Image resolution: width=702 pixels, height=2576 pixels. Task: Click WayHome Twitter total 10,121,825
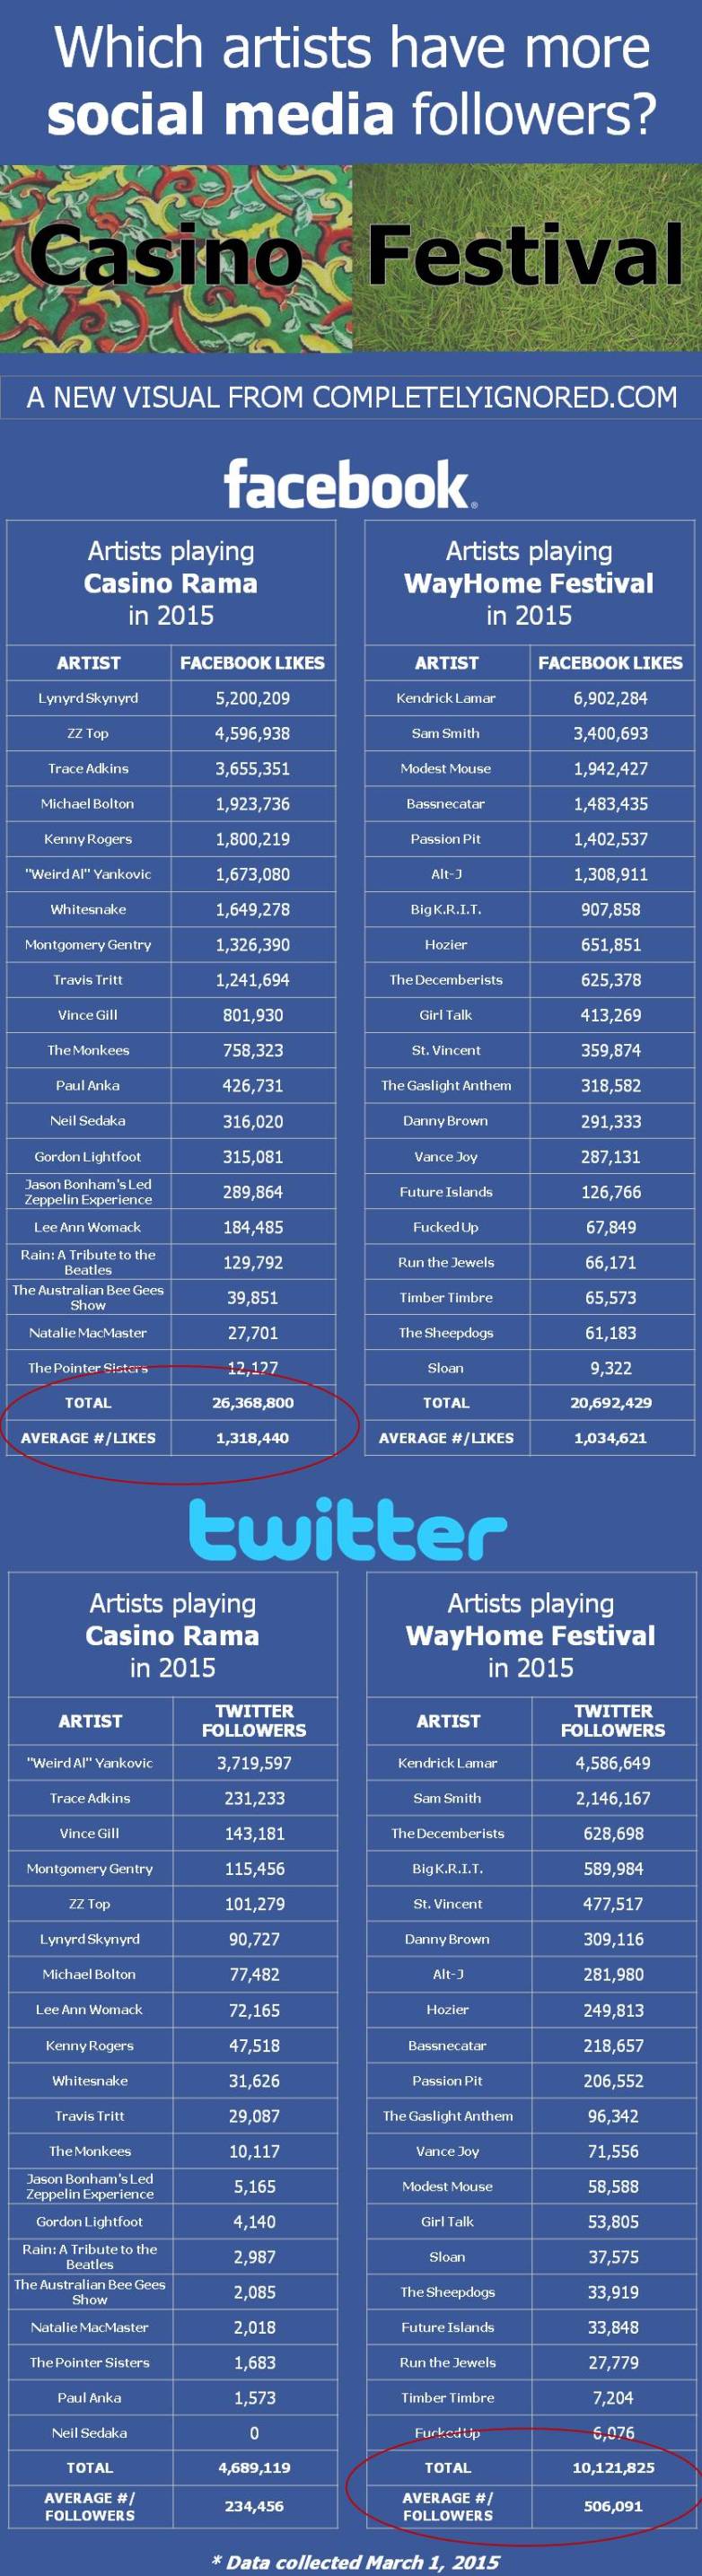(x=613, y=2468)
